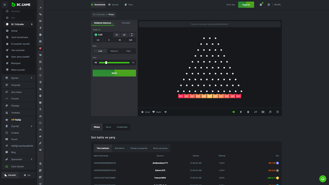Viewport: 329px width, 185px height.
Task: Open the help question icon in game toolbar
Action: 277,112
